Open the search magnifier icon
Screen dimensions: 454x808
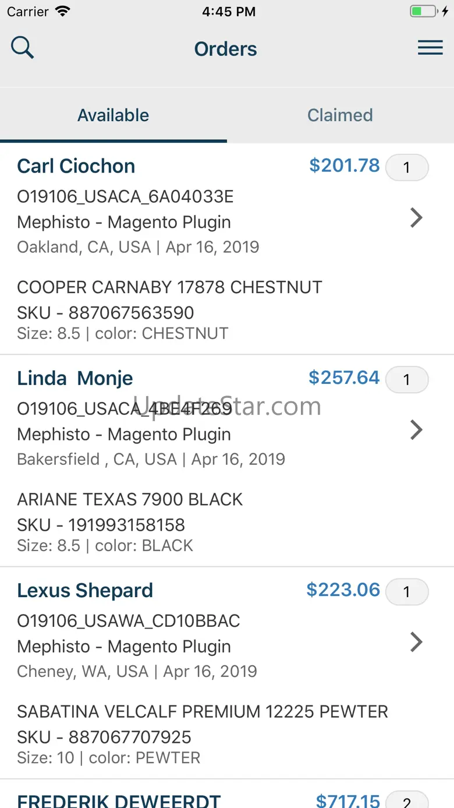pyautogui.click(x=23, y=48)
